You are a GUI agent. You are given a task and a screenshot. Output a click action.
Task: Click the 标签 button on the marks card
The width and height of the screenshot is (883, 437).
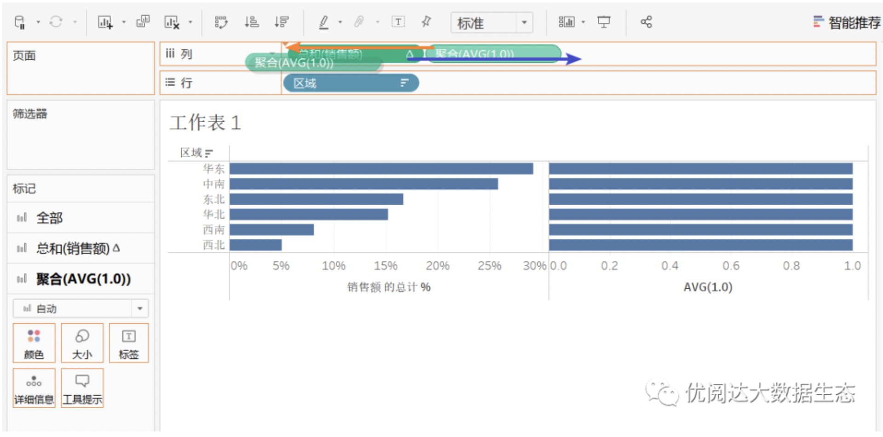[129, 343]
